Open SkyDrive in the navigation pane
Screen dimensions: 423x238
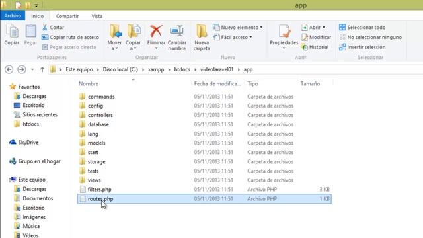click(x=28, y=143)
